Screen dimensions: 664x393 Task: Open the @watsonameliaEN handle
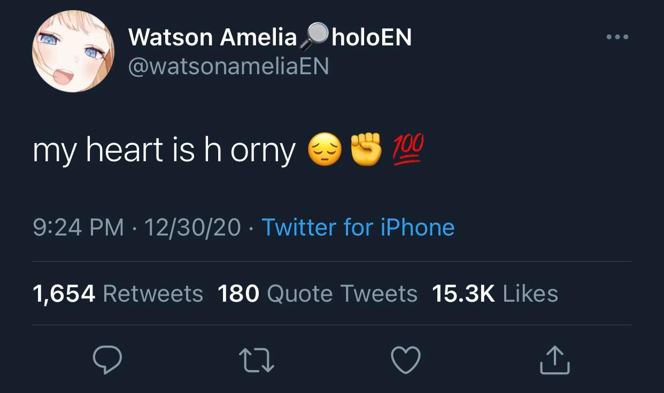click(228, 66)
